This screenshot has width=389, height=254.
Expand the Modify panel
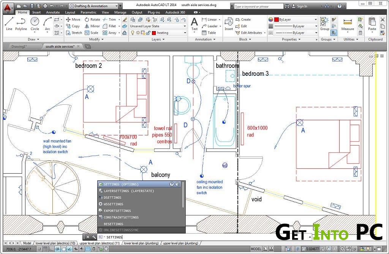coord(96,39)
